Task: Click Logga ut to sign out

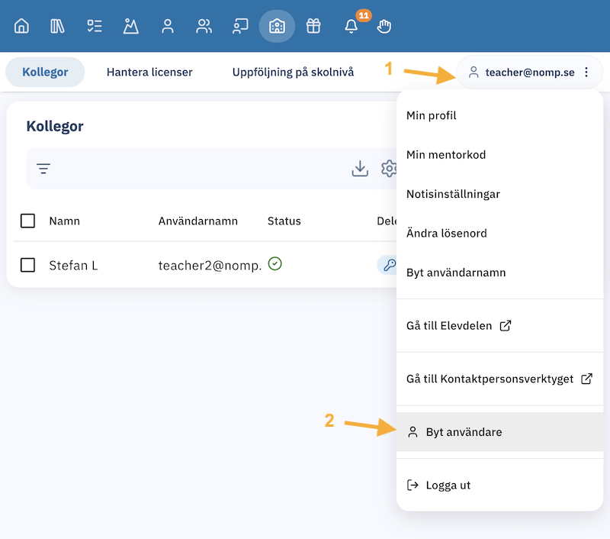Action: point(499,486)
